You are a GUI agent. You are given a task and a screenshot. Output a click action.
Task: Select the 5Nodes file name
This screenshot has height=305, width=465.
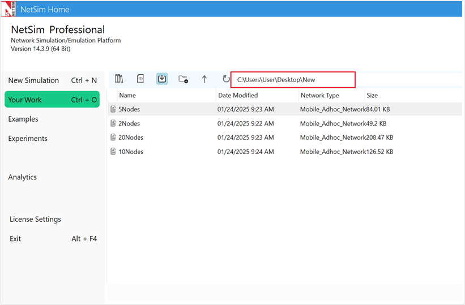129,109
